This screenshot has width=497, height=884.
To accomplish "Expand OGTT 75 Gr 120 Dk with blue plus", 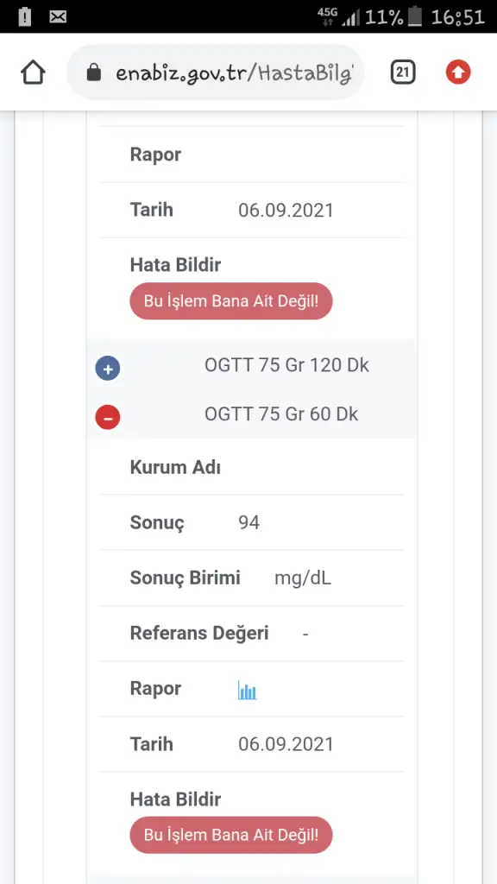I will (108, 369).
